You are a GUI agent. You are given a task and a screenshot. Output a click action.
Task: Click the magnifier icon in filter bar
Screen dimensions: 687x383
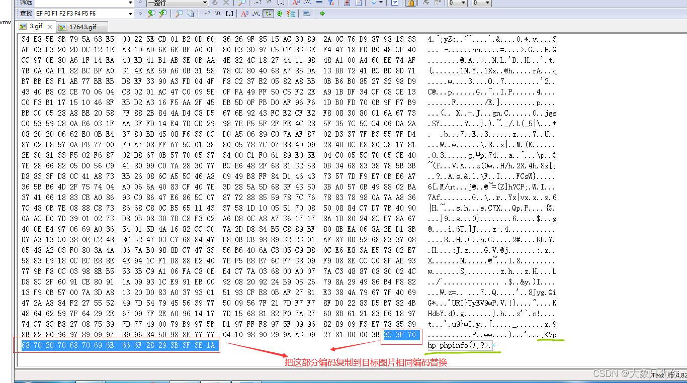(242, 3)
